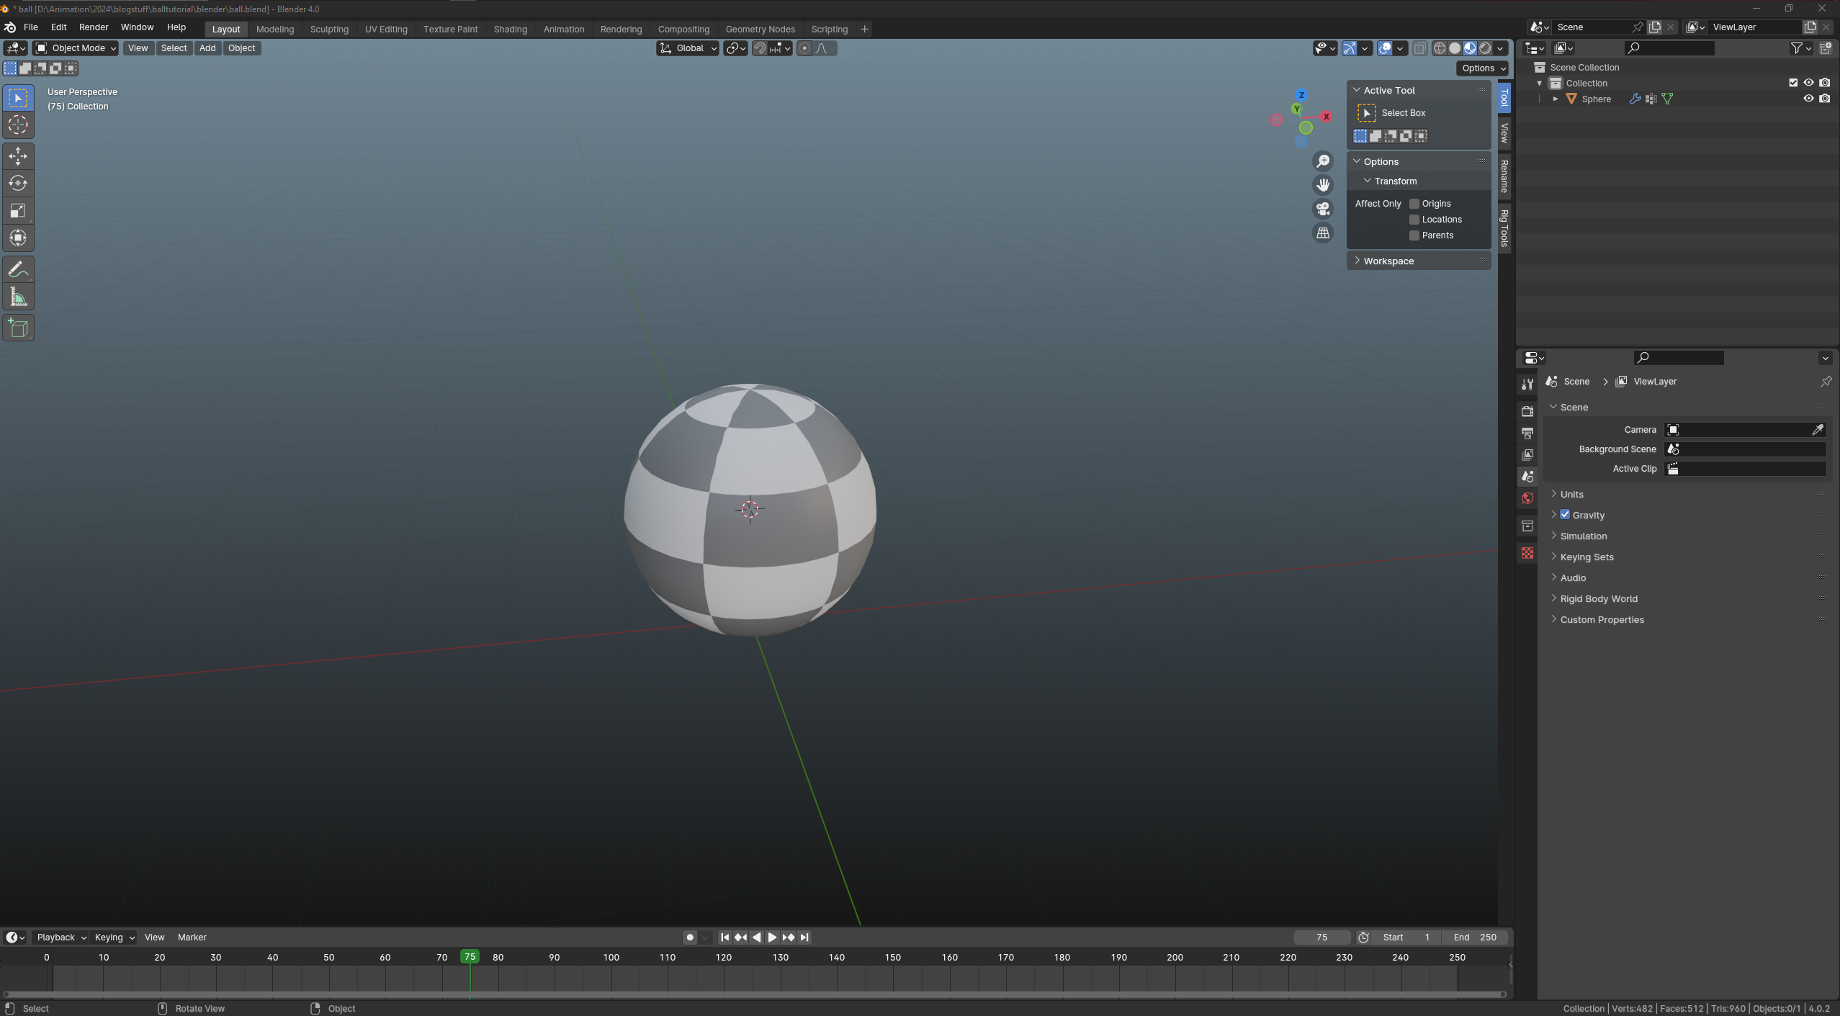Open the Object Mode dropdown
This screenshot has width=1840, height=1016.
click(74, 48)
